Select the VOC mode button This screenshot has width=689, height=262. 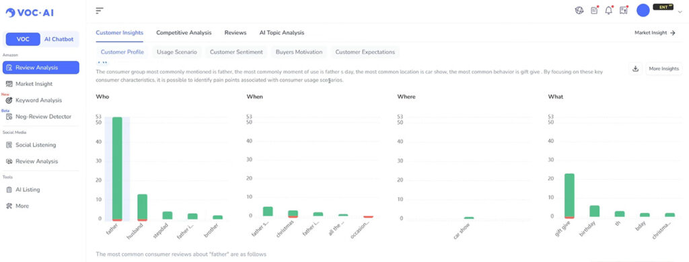pyautogui.click(x=23, y=39)
